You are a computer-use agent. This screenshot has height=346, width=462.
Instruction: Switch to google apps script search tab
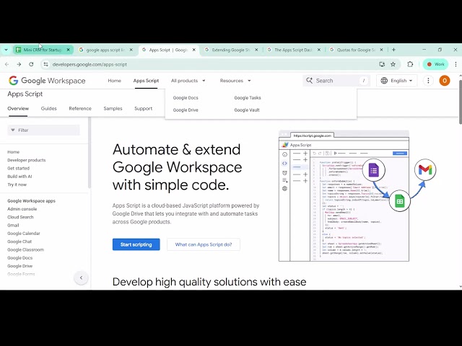click(x=105, y=50)
